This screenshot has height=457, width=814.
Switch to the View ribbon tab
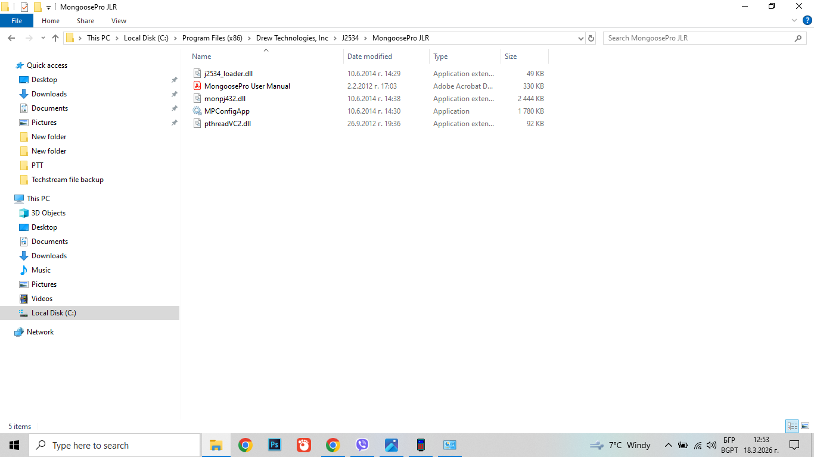tap(119, 21)
